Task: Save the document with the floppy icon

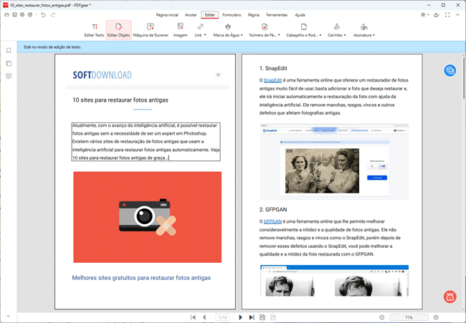Action: [14, 14]
